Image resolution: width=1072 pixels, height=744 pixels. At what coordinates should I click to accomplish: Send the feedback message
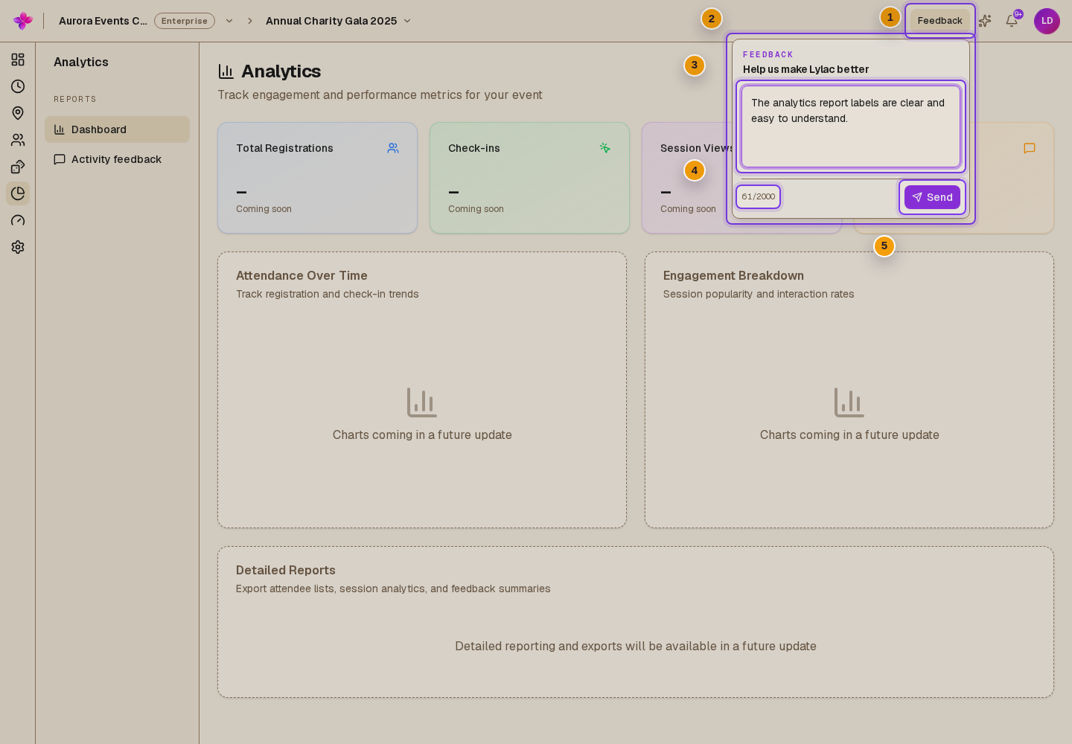932,197
